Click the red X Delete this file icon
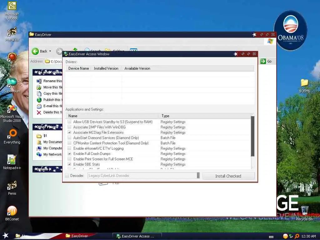This screenshot has width=320, height=240. [x=39, y=112]
